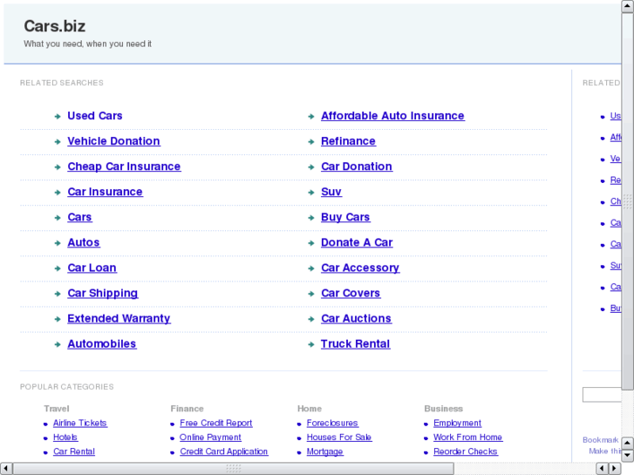Open the Car Accessory link

pyautogui.click(x=360, y=268)
